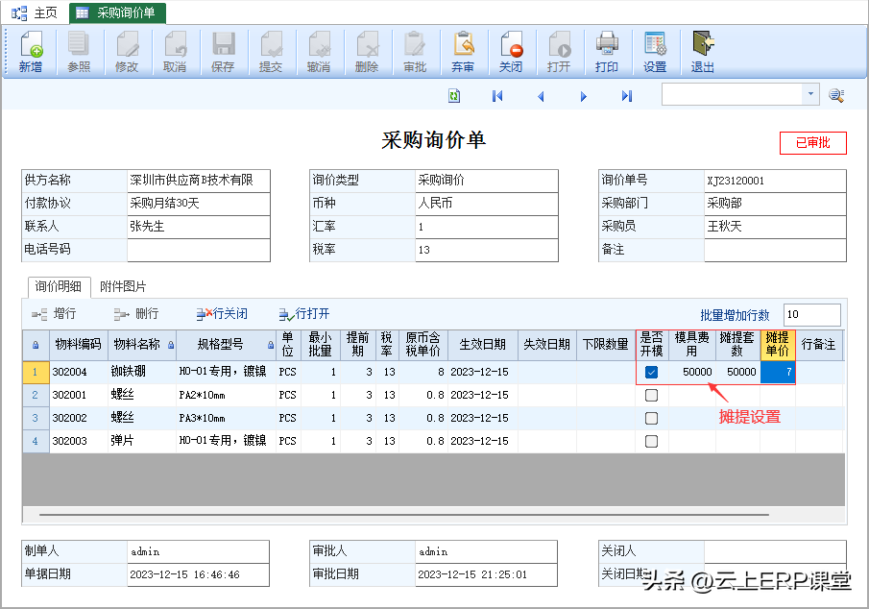The image size is (869, 609).
Task: Switch to the 附件图片 tab
Action: pos(123,287)
